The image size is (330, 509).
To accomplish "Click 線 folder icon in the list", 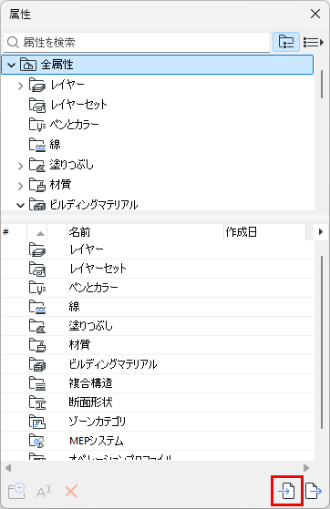I will coord(37,307).
